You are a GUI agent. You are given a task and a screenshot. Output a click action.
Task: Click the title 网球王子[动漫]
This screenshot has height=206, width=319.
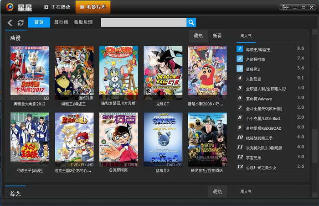[x=30, y=170]
